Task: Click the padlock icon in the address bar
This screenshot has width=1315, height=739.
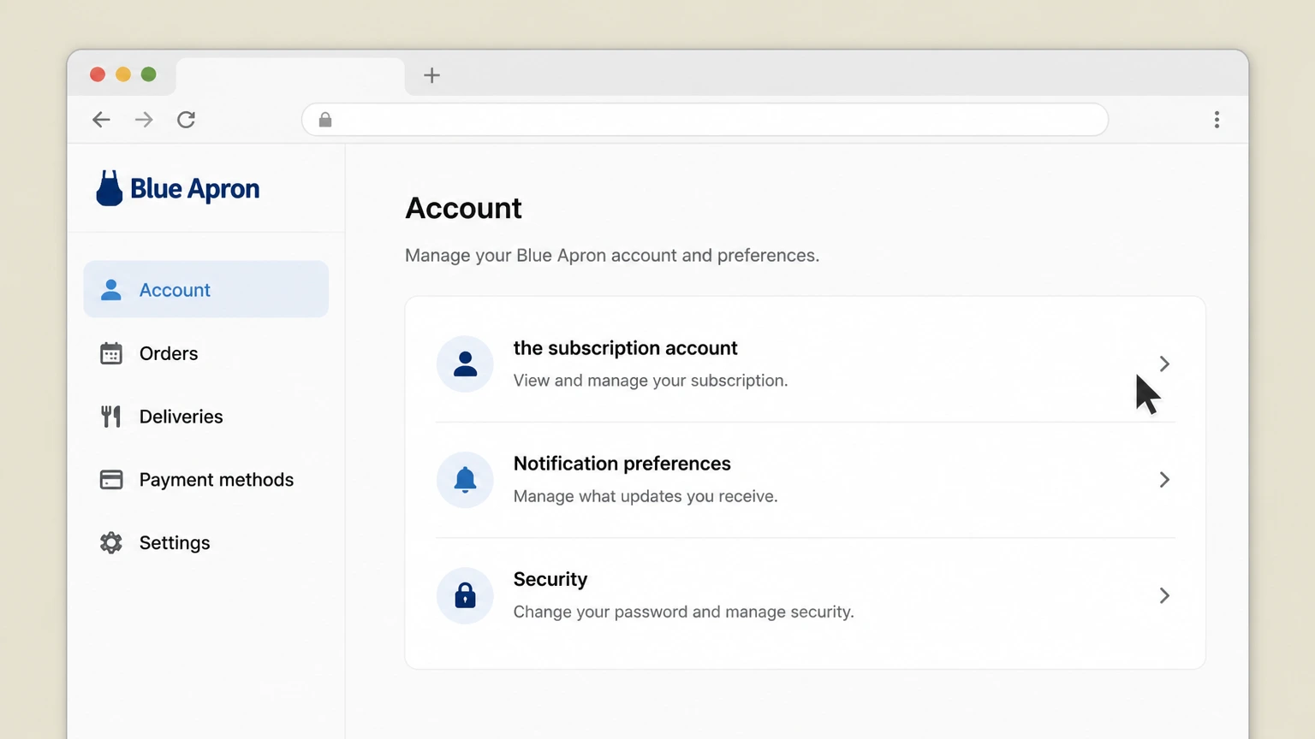Action: click(x=325, y=120)
